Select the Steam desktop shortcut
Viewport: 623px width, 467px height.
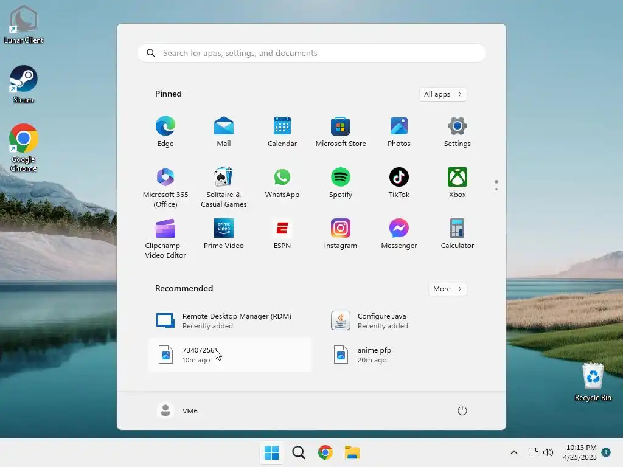[24, 84]
